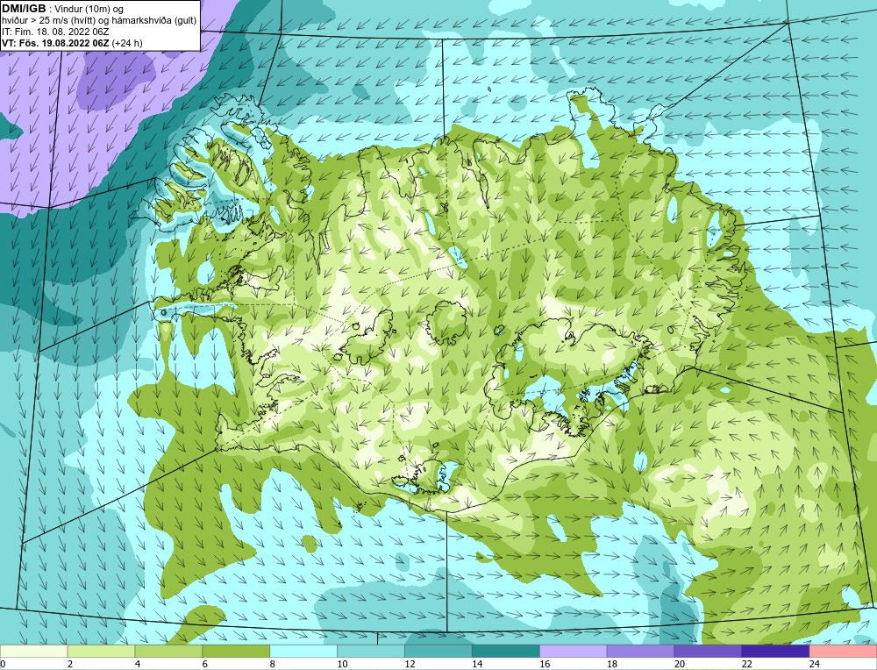Click the initial time "IT: Fim. 18. 08. 2022 06Z"
Screen dimensions: 877x670
tap(55, 32)
